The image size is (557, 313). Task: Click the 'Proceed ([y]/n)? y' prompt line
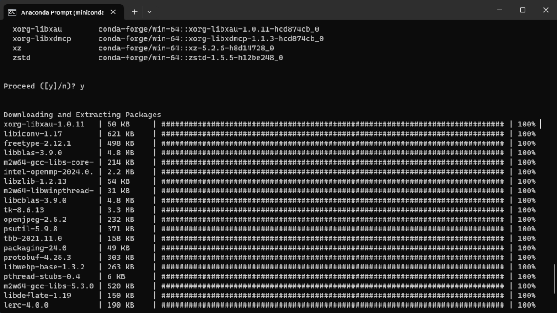pyautogui.click(x=44, y=86)
